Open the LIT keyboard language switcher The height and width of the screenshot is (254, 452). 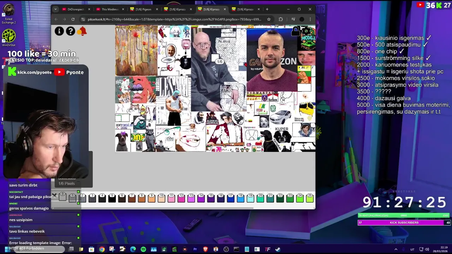point(412,249)
